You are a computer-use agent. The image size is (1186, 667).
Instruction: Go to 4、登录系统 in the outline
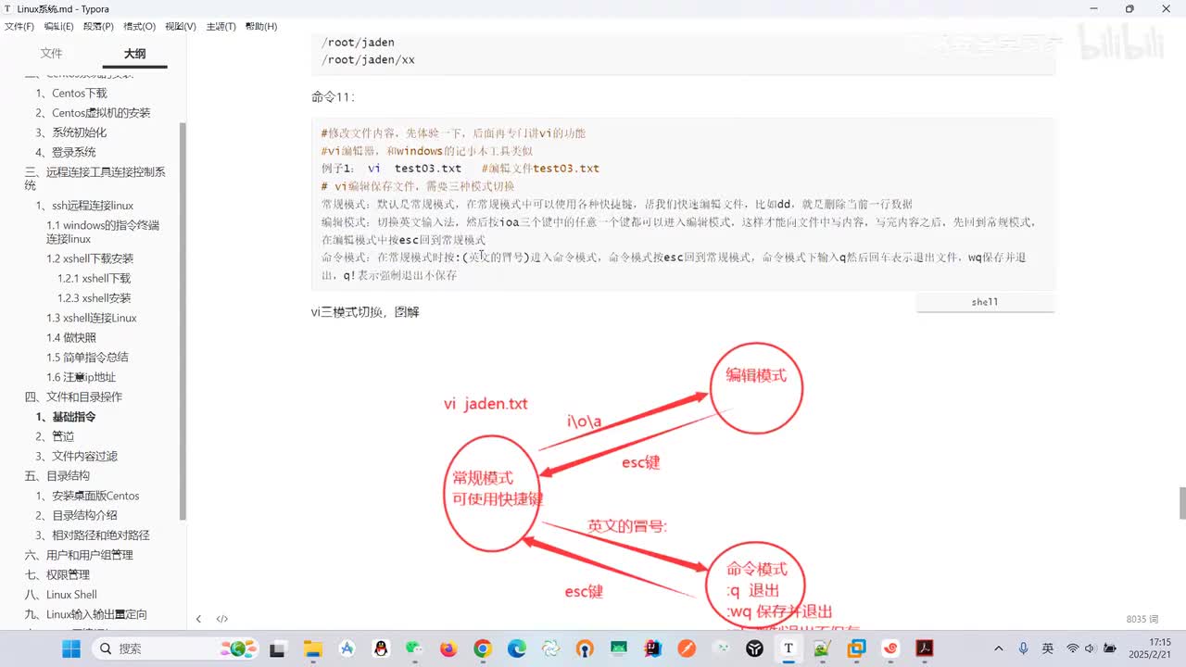tap(66, 152)
